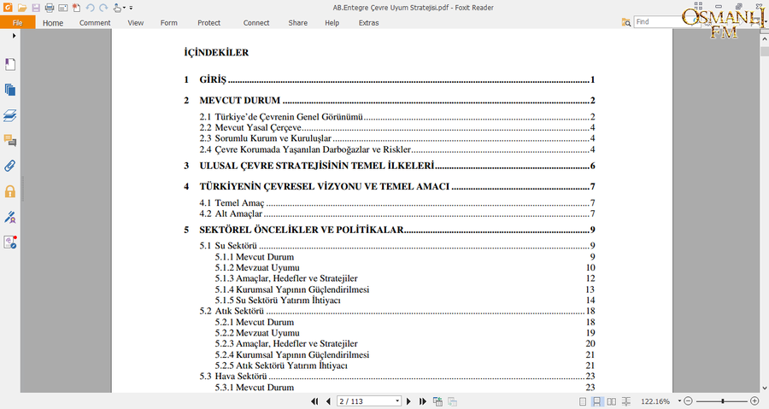Click the 5.3 Hava Sektörü entry
This screenshot has height=409, width=769.
click(x=397, y=377)
